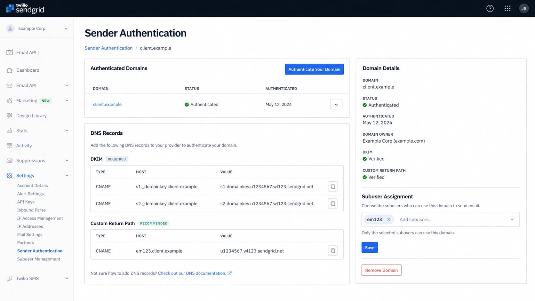Click the Design Library icon
This screenshot has height=301, width=535.
coord(10,116)
